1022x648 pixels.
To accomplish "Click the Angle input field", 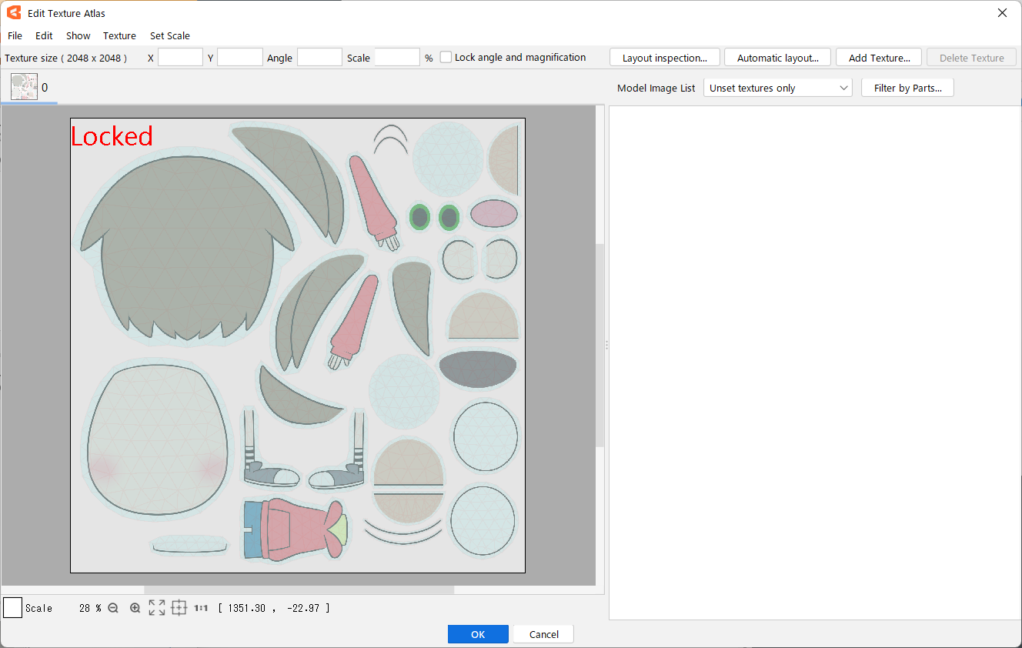I will coord(319,58).
